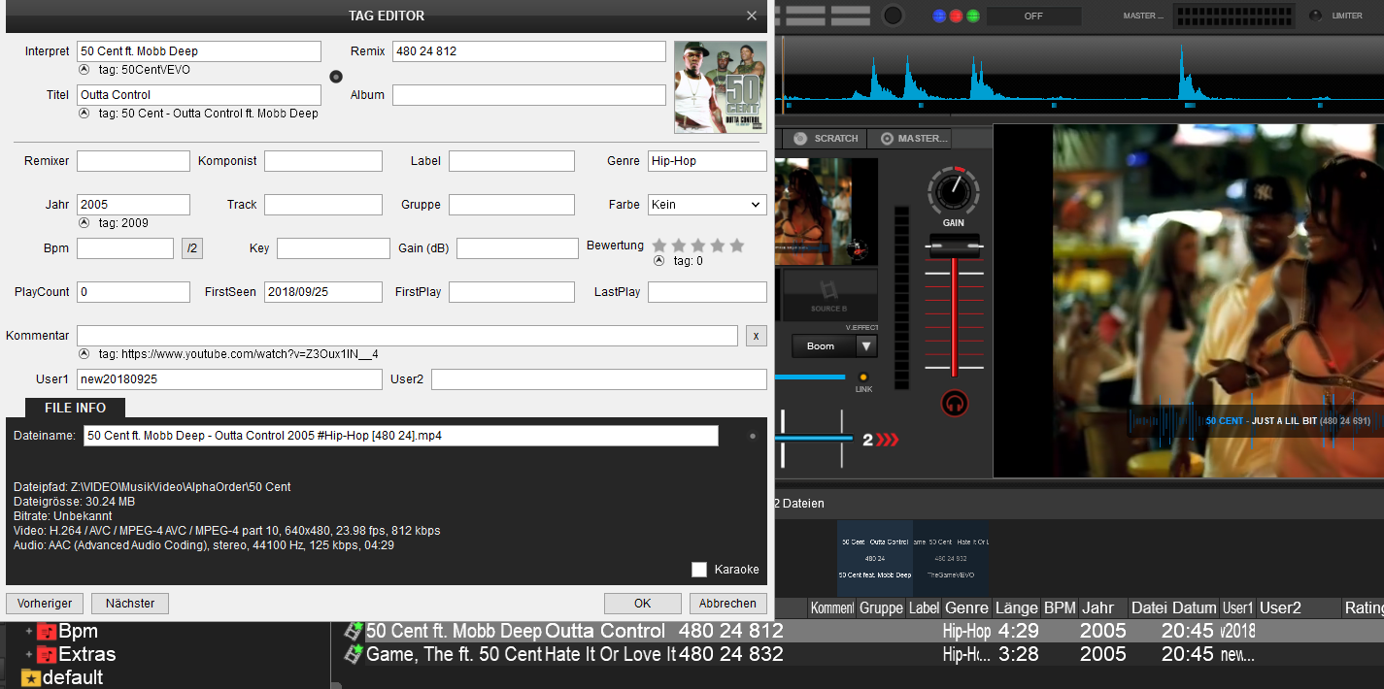This screenshot has height=689, width=1384.
Task: Click the blue color dot in top bar
Action: [x=939, y=16]
